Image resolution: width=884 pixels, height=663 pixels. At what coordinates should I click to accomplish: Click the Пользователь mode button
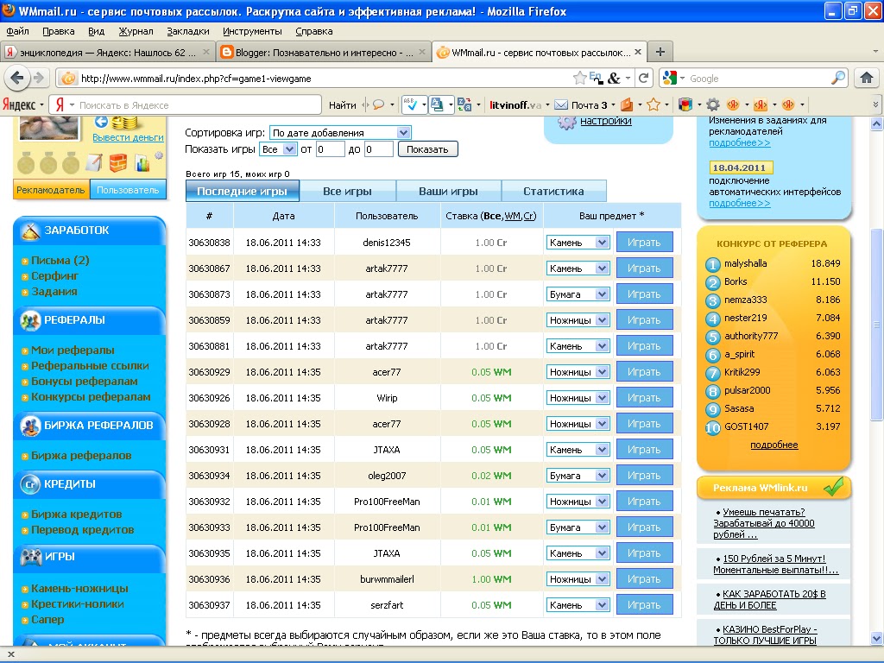(x=128, y=190)
